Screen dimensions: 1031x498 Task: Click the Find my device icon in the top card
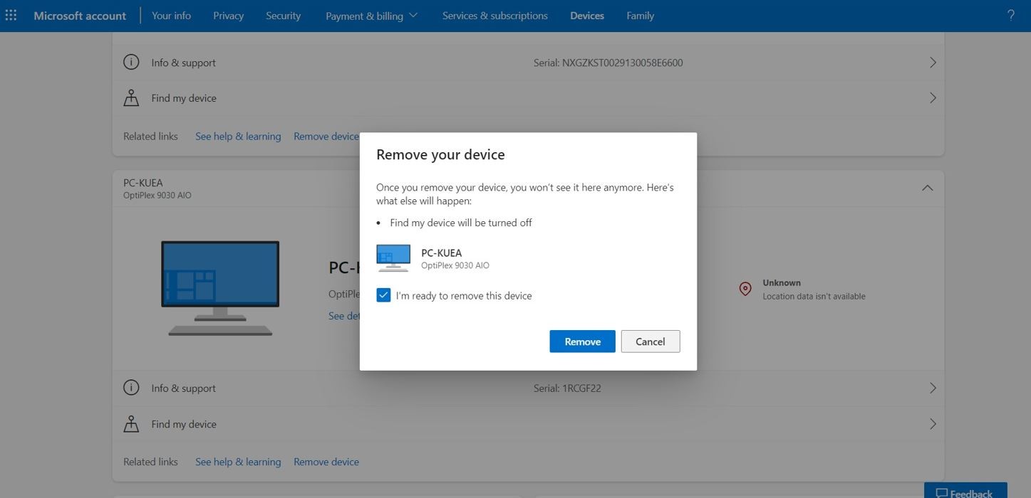tap(131, 98)
